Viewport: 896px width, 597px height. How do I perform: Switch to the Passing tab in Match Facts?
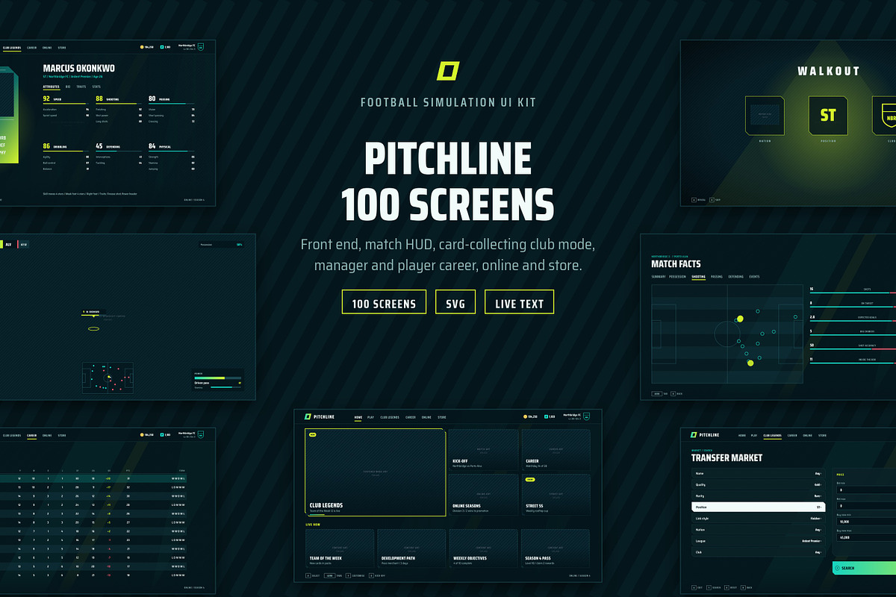[717, 277]
